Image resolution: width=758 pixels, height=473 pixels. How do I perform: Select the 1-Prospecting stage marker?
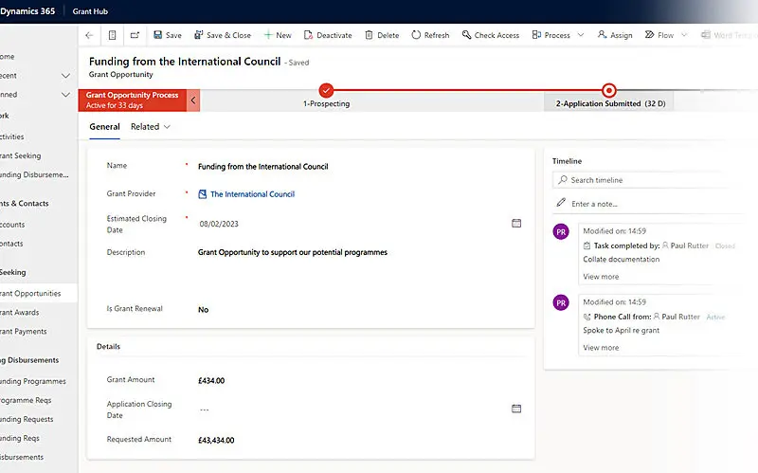[326, 90]
